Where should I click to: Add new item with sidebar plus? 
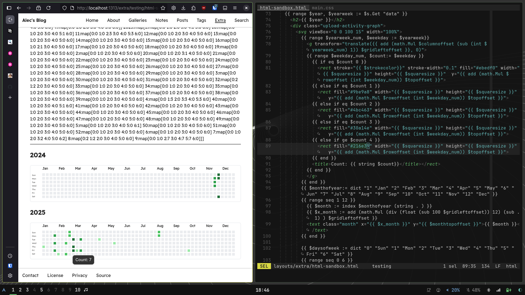(10, 98)
